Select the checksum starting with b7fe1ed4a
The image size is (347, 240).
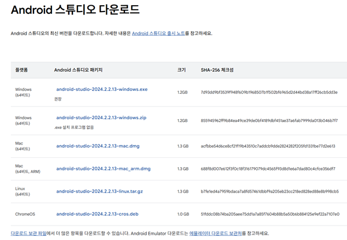(270, 191)
